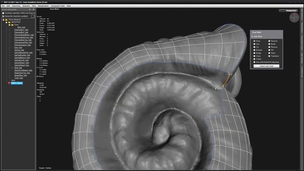Toggle Hierarchic transform enabled checkbox
The image size is (304, 171).
click(3, 16)
